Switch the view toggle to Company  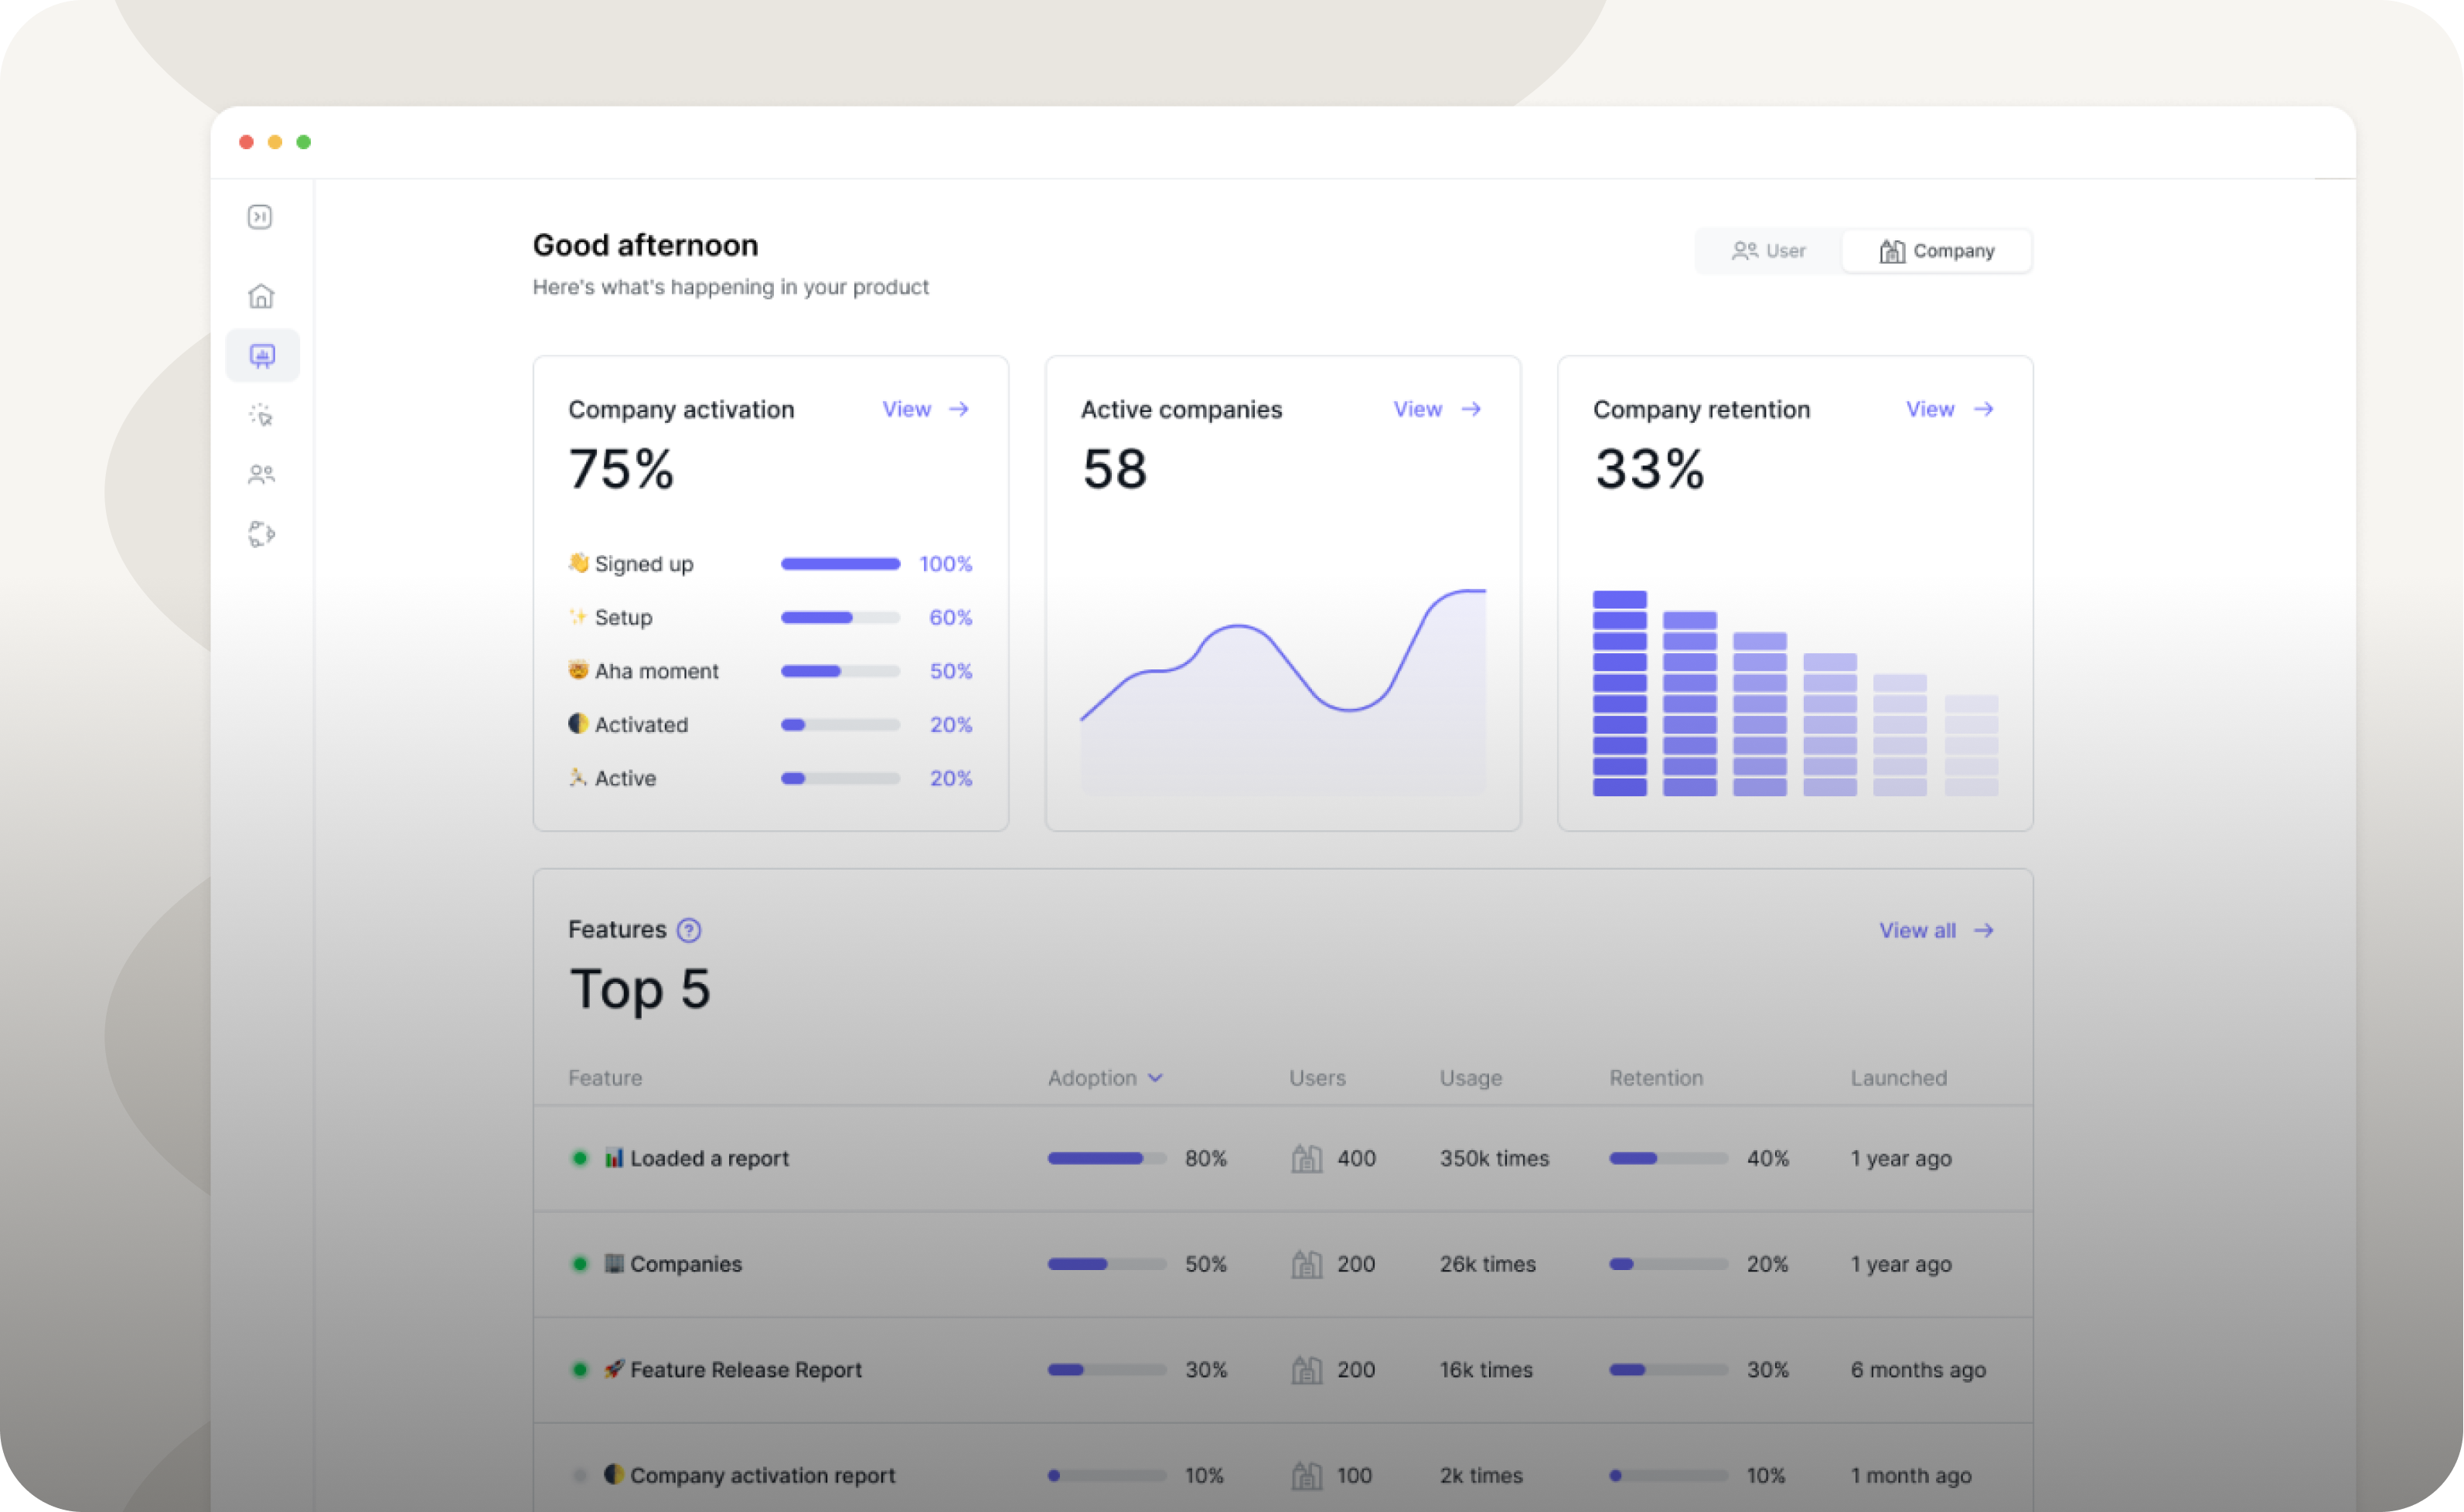pos(1936,251)
